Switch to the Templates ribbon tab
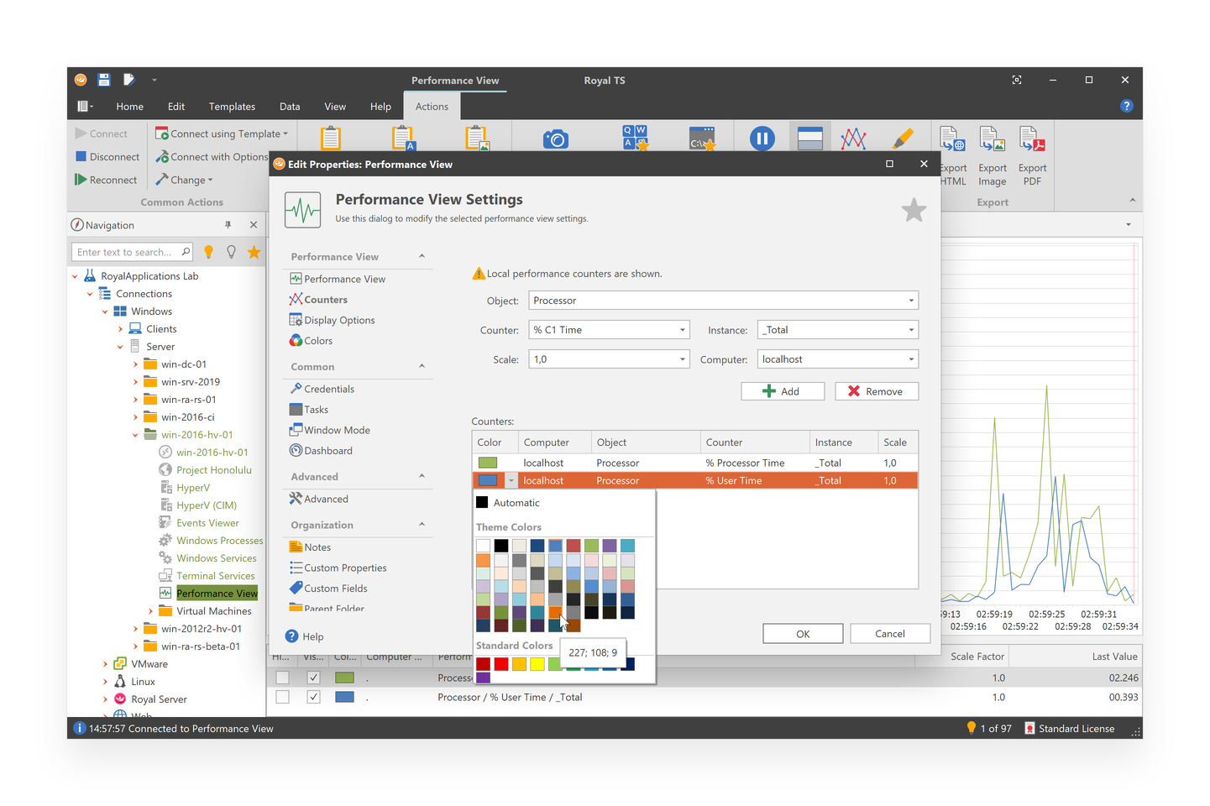Screen dimensions: 1210x806 [x=231, y=106]
